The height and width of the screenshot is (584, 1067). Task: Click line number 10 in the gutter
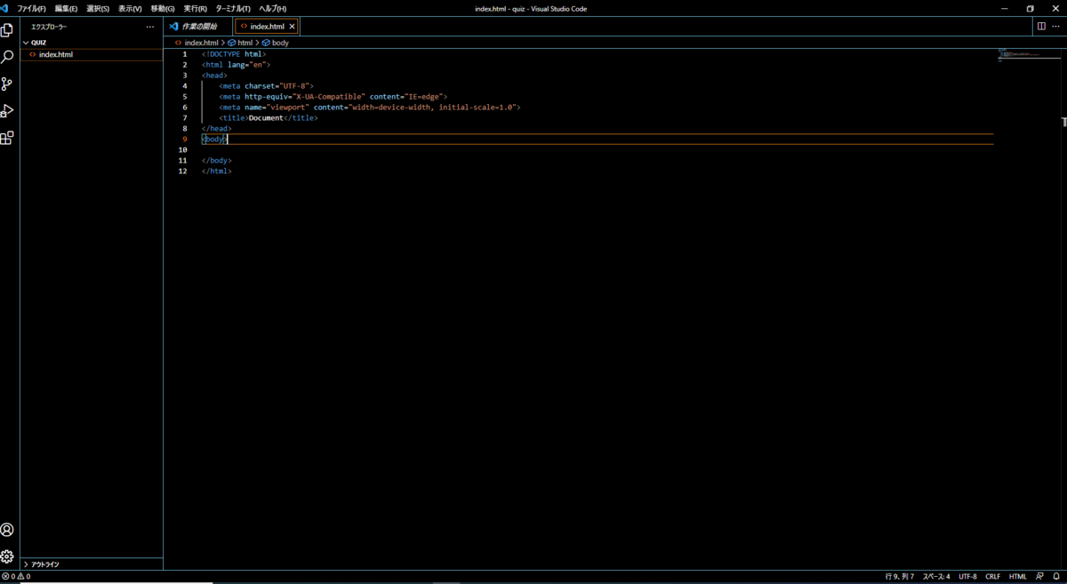pos(182,150)
